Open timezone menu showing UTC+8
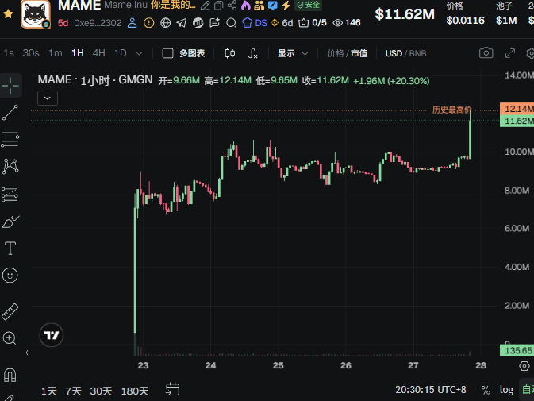This screenshot has width=534, height=401. 431,390
